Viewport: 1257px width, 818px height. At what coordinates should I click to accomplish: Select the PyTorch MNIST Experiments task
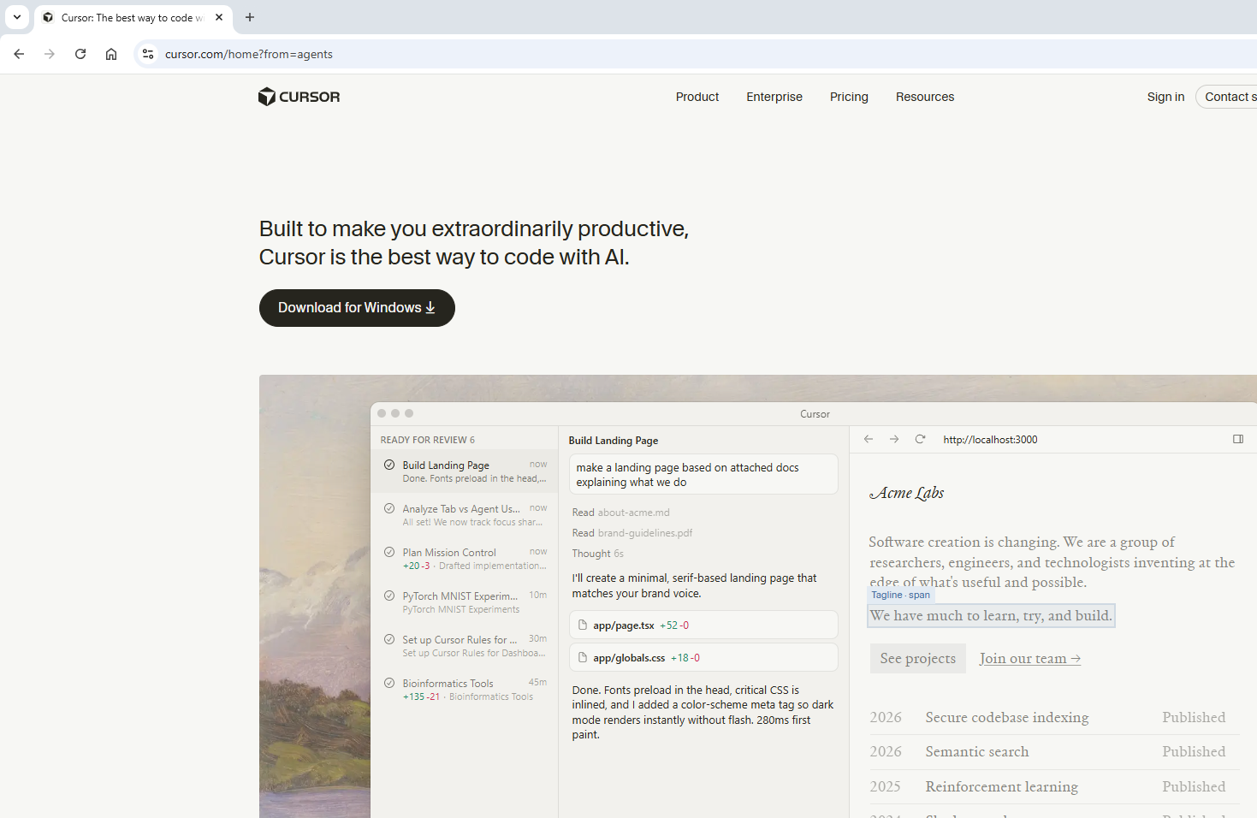(x=464, y=602)
